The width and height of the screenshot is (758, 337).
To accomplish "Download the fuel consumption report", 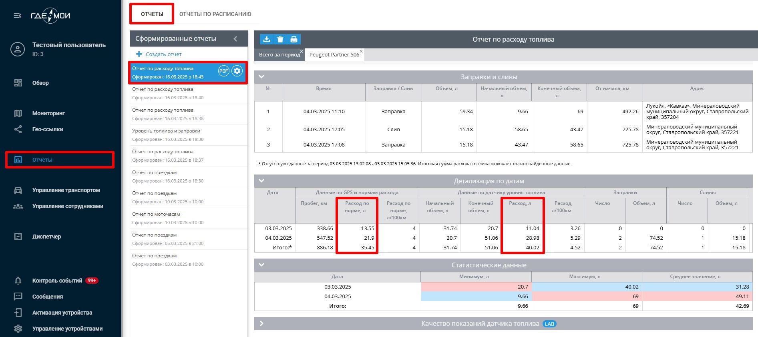I will tap(267, 39).
